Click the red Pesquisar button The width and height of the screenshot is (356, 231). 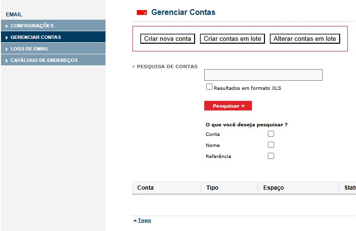228,106
